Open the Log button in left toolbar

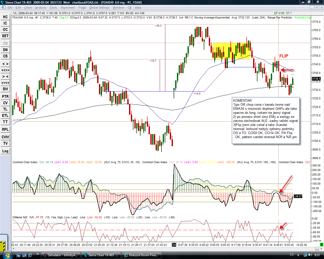pyautogui.click(x=5, y=151)
